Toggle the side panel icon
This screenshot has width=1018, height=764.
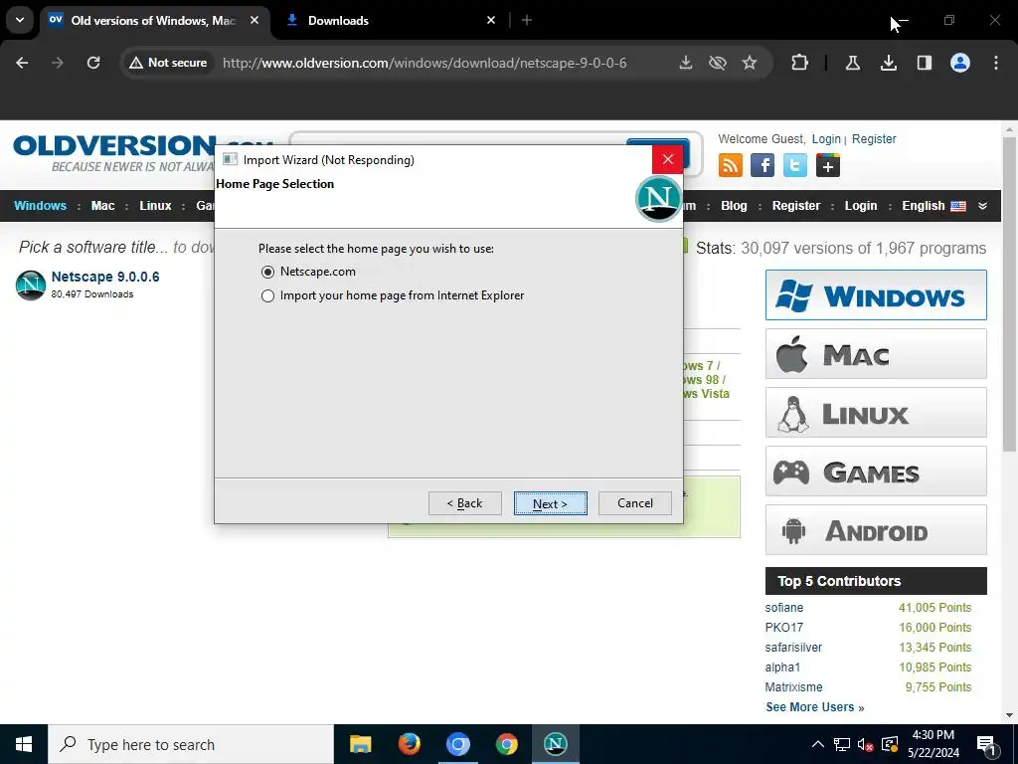tap(925, 63)
